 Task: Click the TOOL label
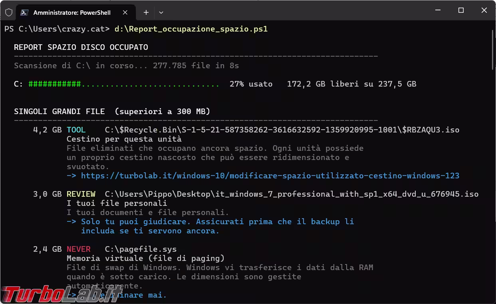(x=76, y=130)
